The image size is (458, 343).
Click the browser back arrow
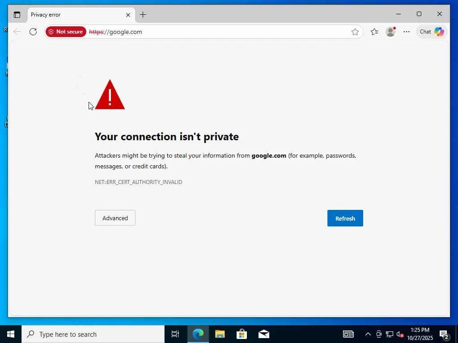[17, 32]
